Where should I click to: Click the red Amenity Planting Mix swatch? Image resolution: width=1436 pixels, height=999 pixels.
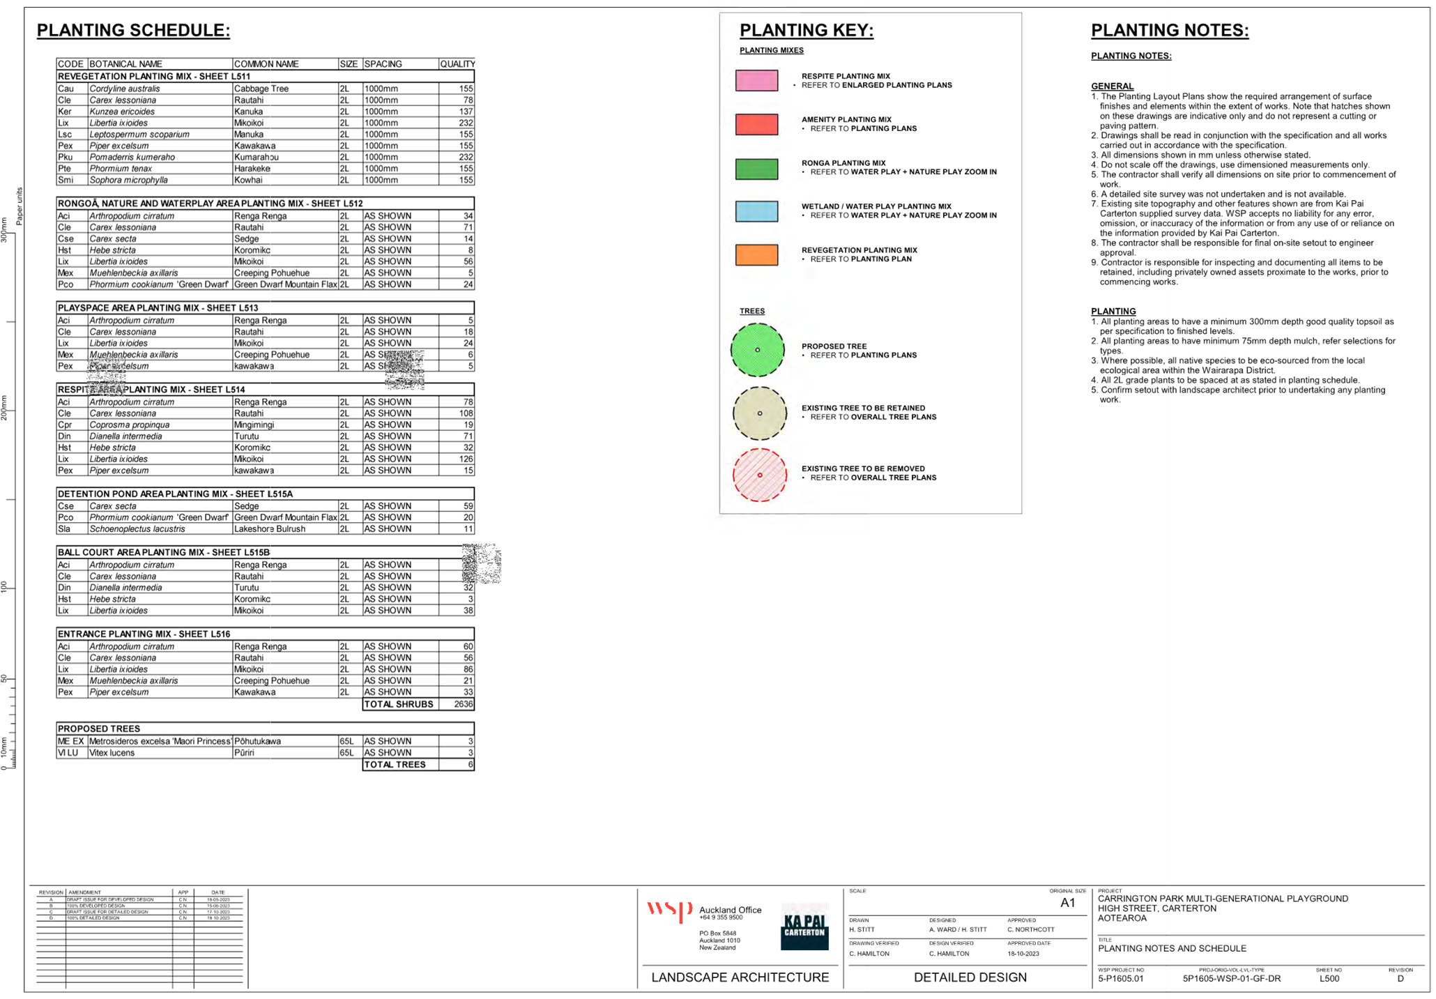coord(756,124)
